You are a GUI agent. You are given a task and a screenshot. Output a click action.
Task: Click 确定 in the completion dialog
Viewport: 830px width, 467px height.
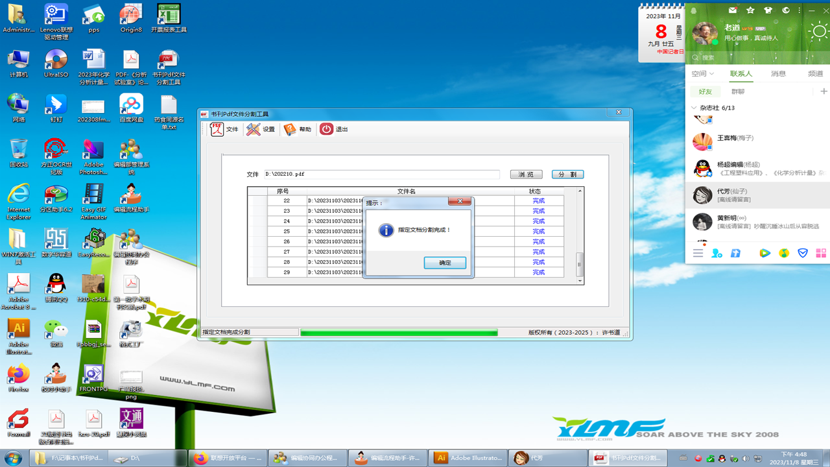445,263
